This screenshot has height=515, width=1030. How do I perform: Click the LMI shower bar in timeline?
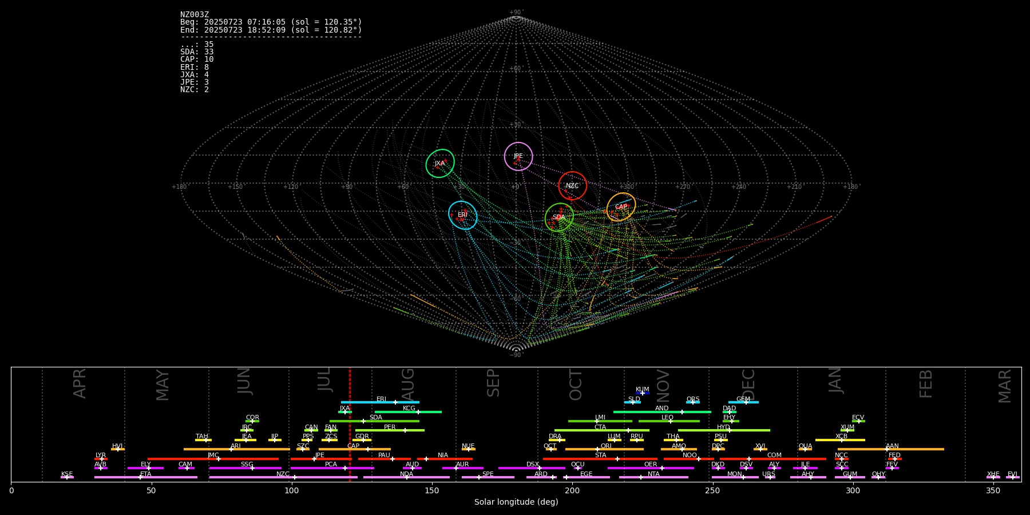(x=600, y=421)
